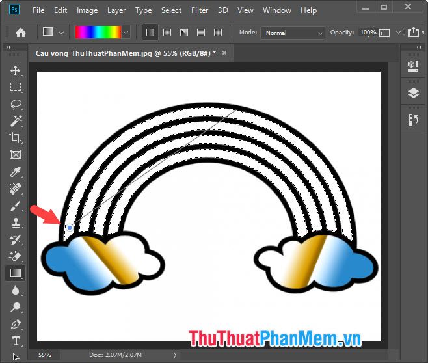Open the 3D menu

[222, 10]
